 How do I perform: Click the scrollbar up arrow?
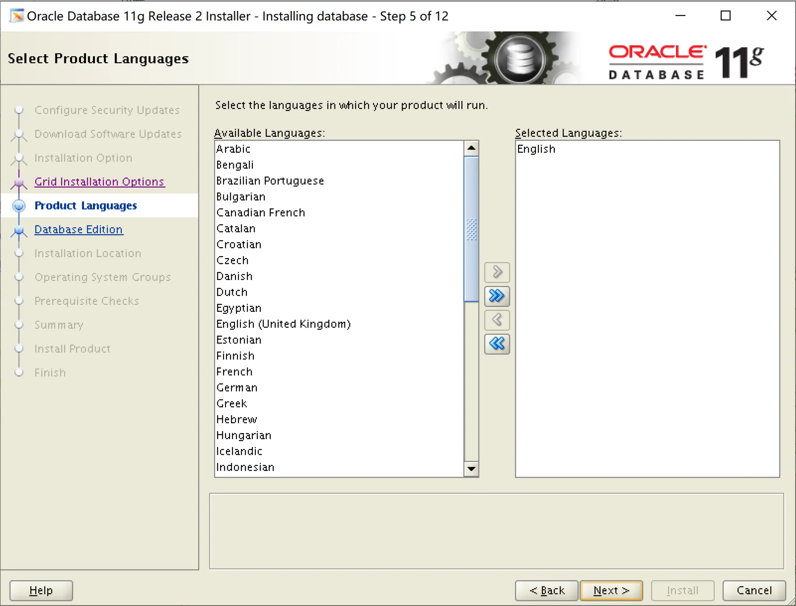[x=471, y=148]
